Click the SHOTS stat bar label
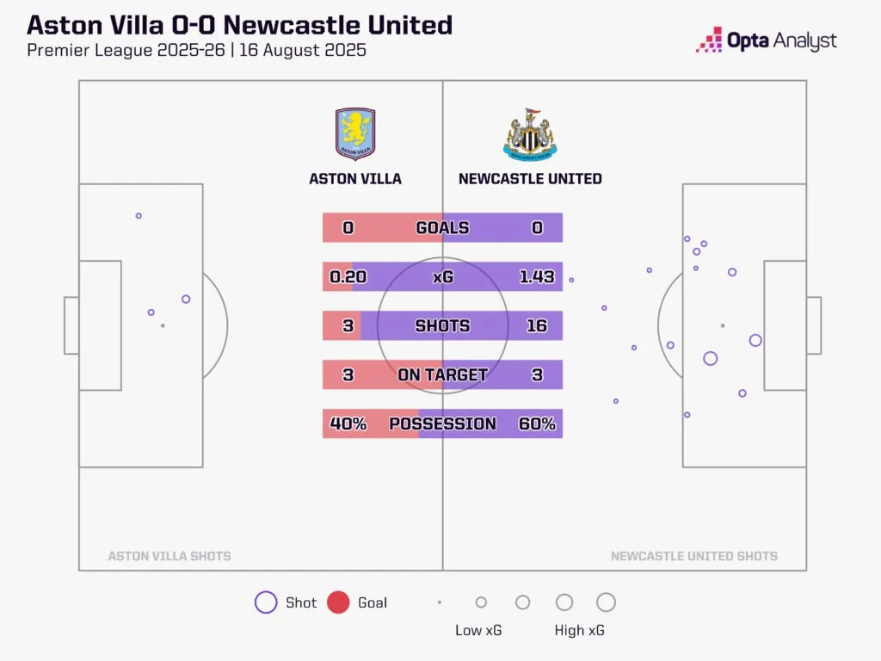 [x=442, y=326]
